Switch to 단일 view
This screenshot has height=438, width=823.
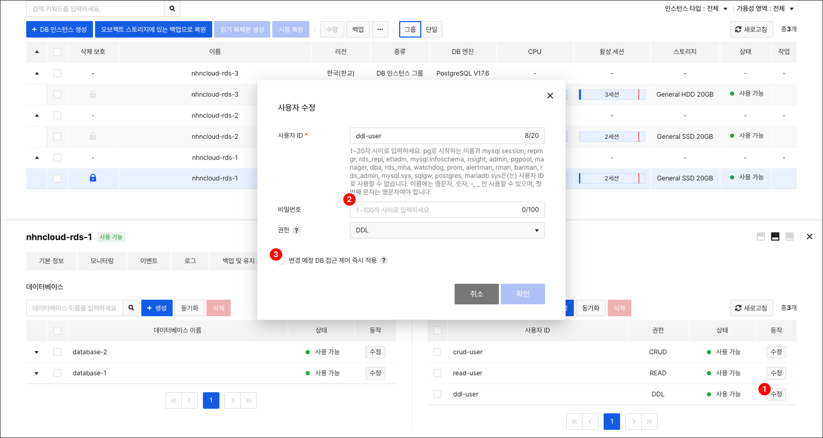[x=432, y=29]
